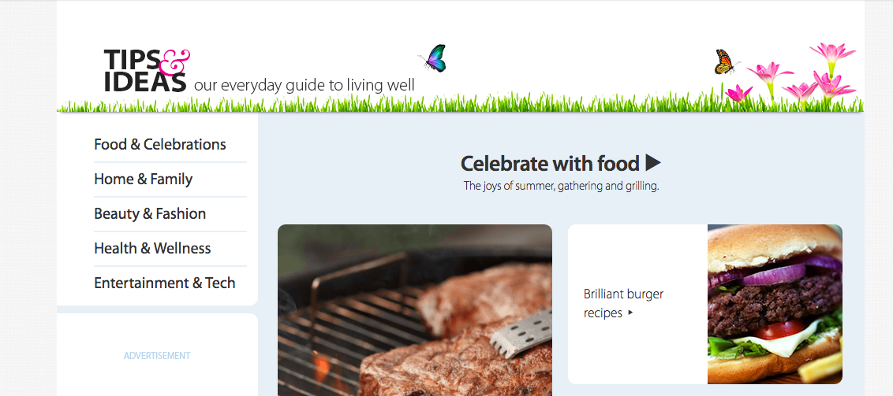Click the Tips & Ideas logo
Screen dimensions: 893x396
(x=147, y=71)
